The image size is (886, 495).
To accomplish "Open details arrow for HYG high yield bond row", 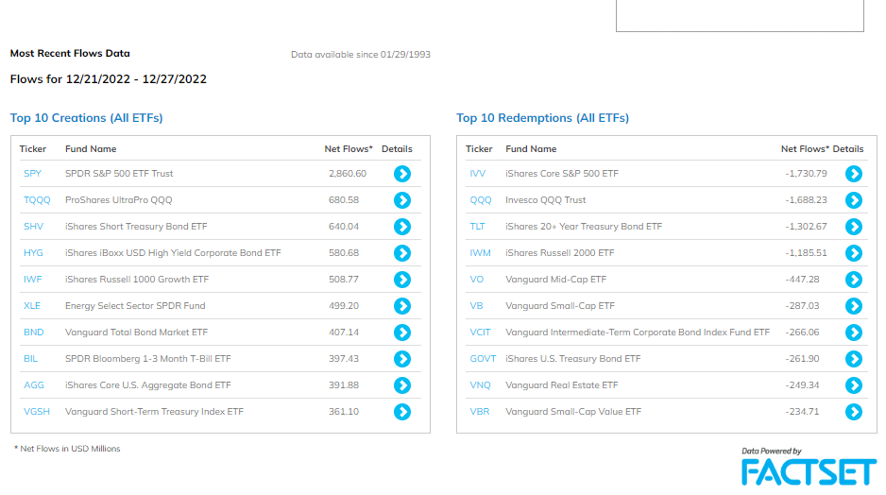I will point(402,253).
